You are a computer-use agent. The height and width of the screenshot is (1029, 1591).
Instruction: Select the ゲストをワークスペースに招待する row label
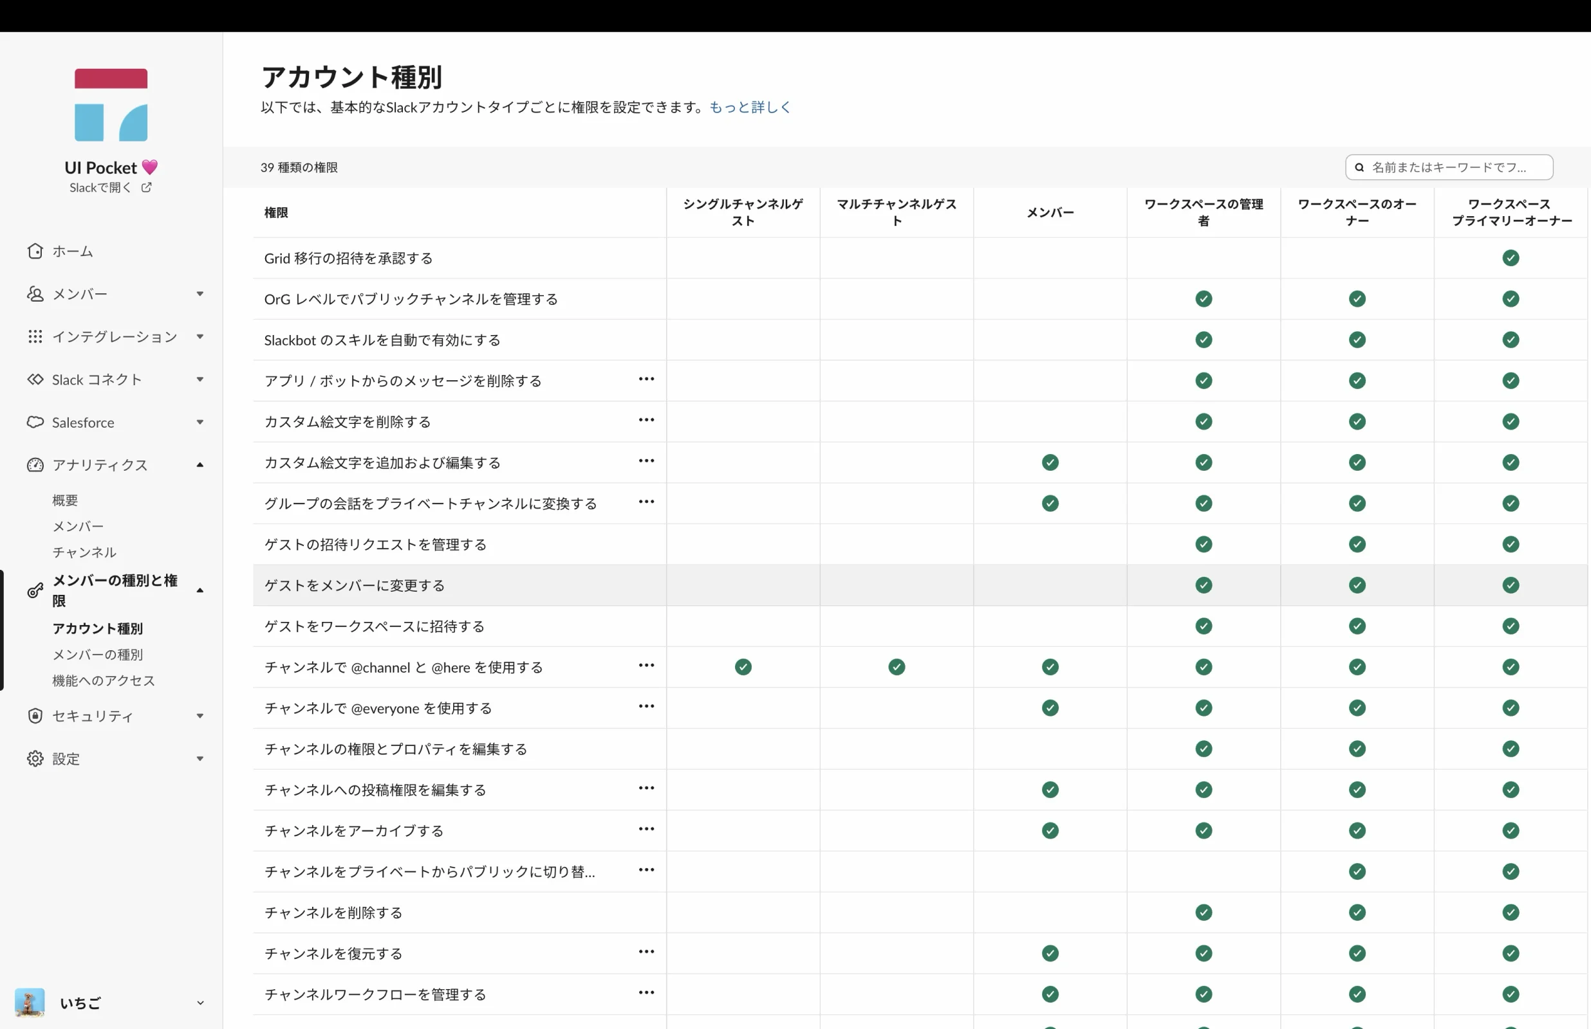point(375,627)
